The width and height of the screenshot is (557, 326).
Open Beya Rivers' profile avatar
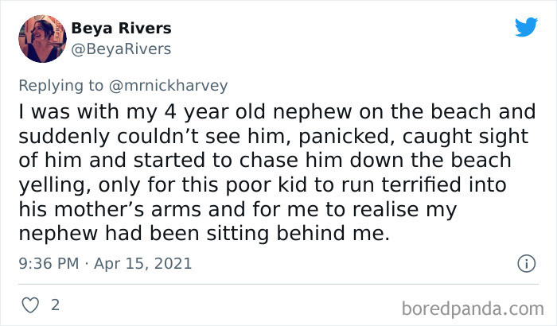click(x=42, y=39)
